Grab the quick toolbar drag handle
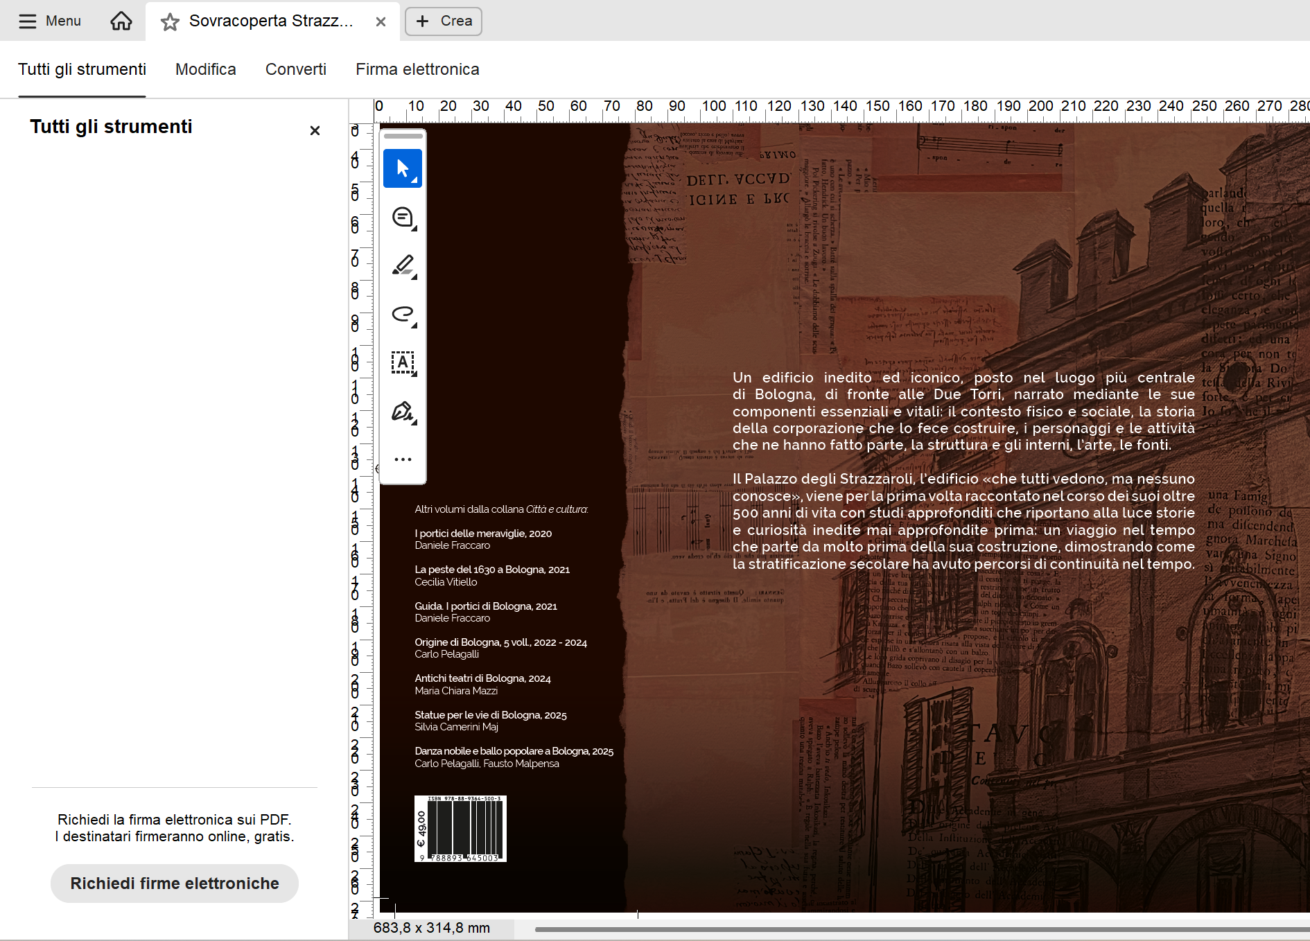 (403, 136)
